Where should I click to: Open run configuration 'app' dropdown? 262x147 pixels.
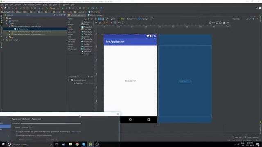(x=54, y=8)
